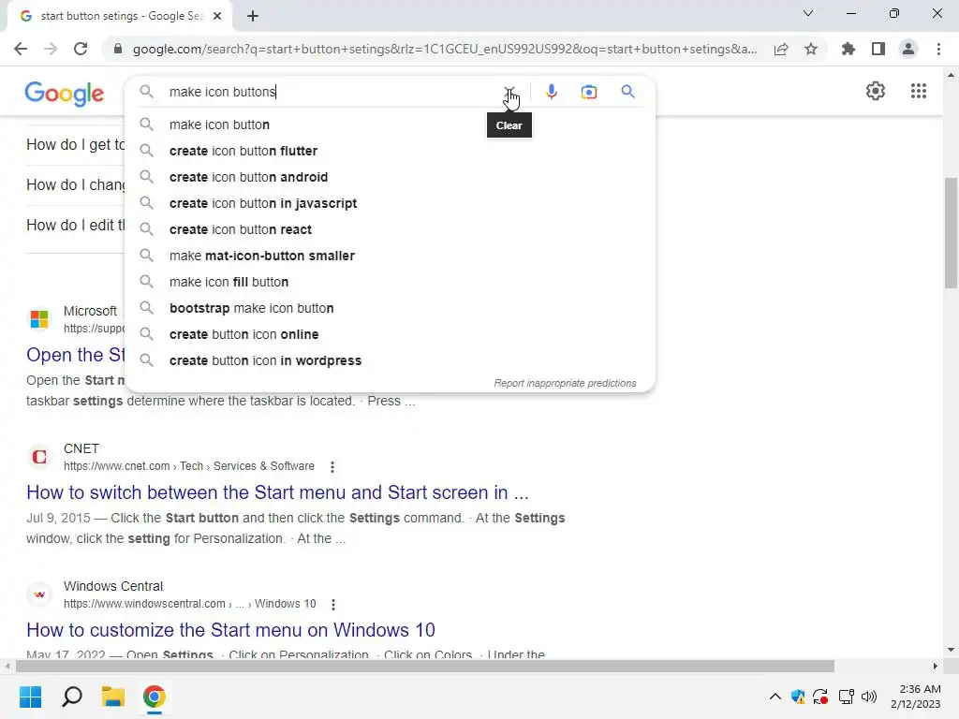Open the 'Open the St...' Microsoft result link
The width and height of the screenshot is (959, 719).
point(75,355)
